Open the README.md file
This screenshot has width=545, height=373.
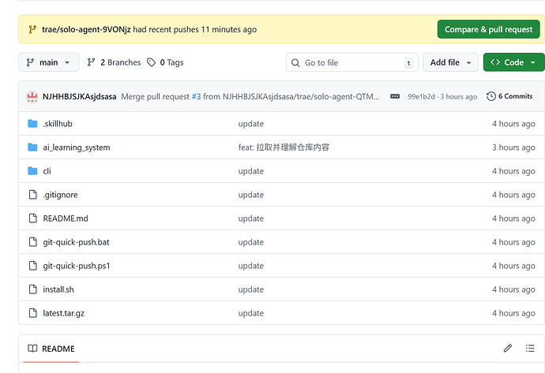coord(66,218)
